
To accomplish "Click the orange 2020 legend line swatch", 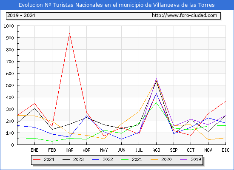I will tap(154, 160).
